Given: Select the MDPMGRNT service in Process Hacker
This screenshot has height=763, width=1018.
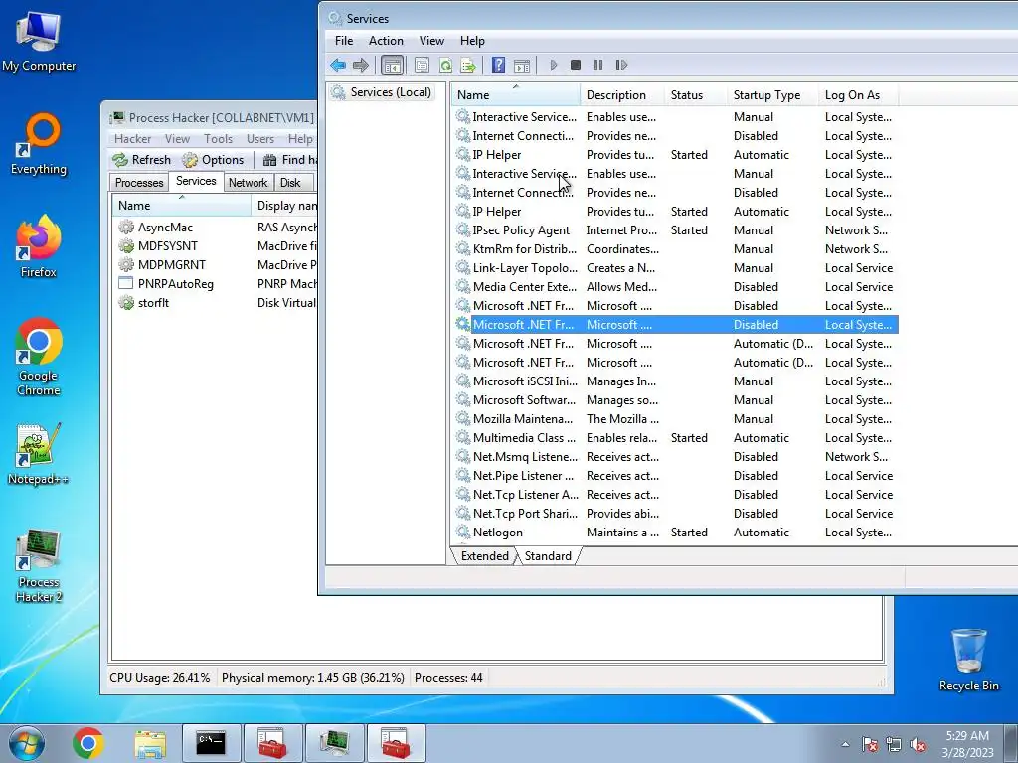Looking at the screenshot, I should click(x=216, y=264).
